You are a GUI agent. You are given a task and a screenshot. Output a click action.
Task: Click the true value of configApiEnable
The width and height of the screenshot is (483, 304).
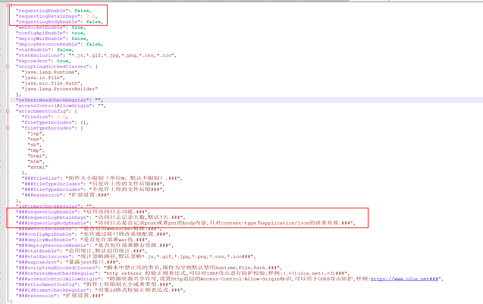(x=77, y=33)
